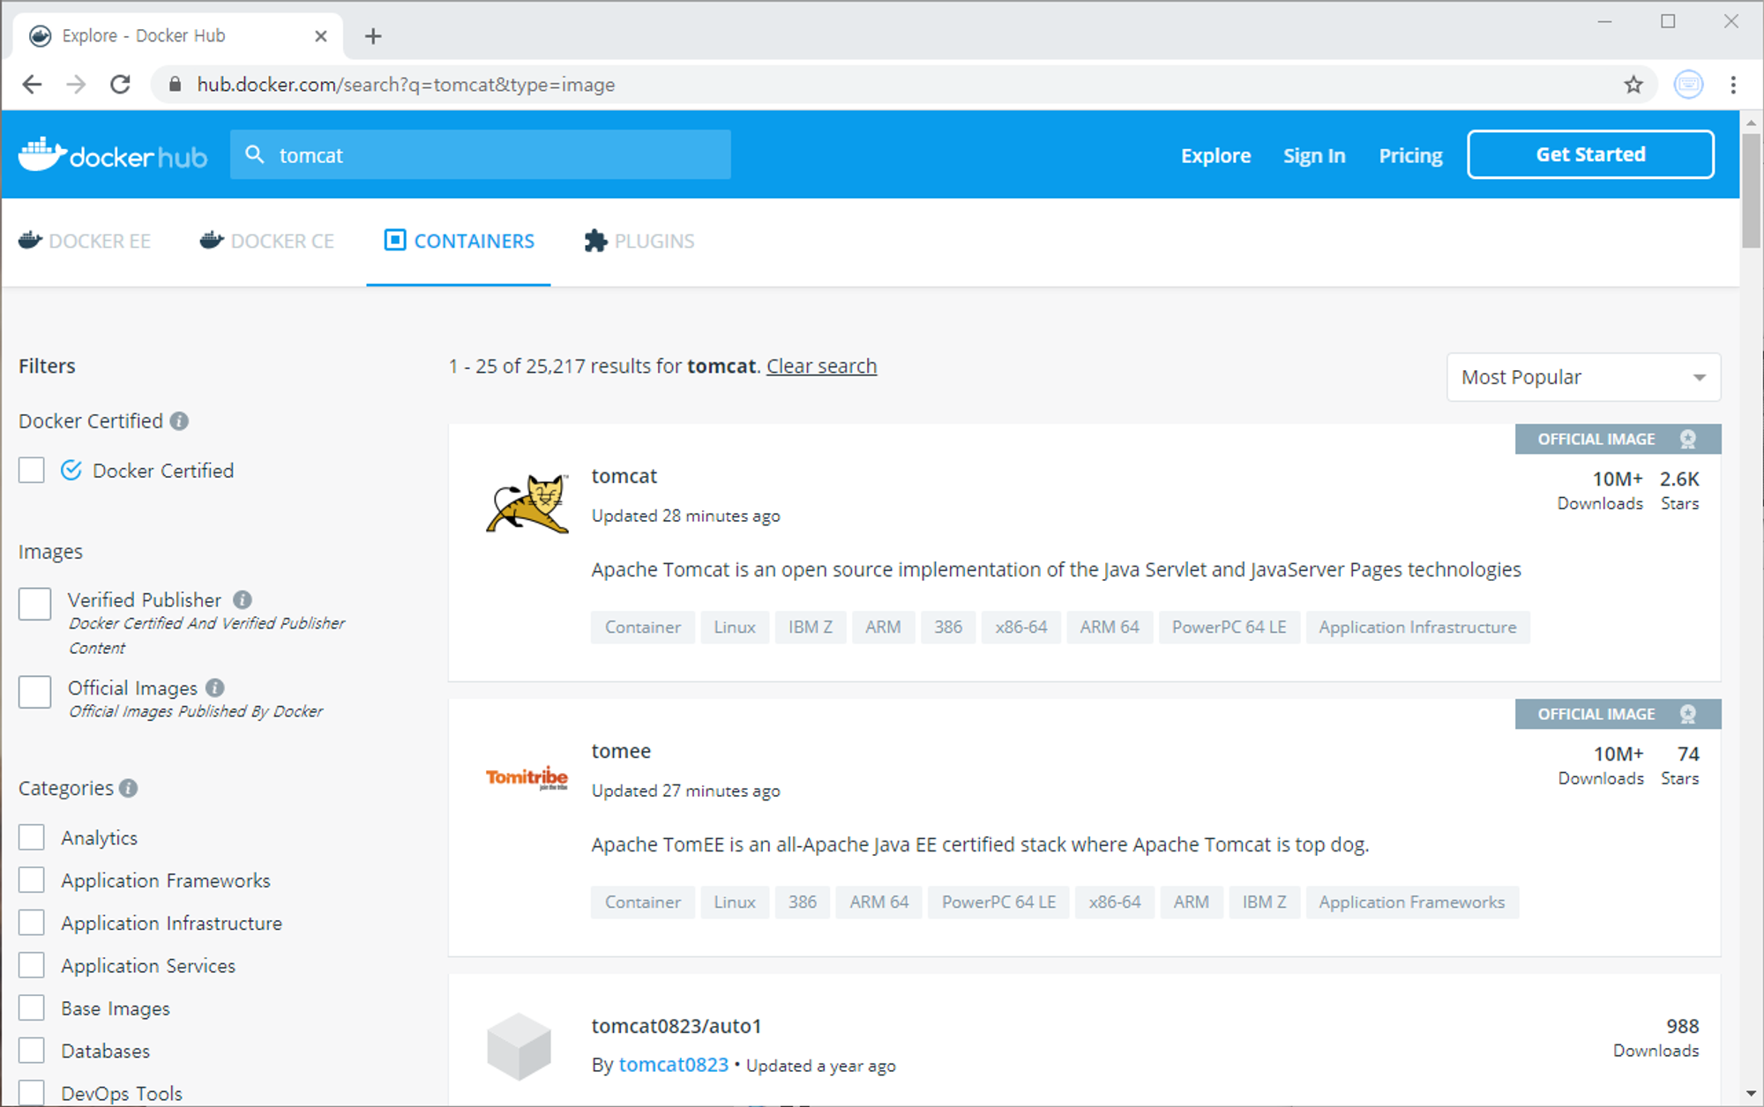This screenshot has height=1107, width=1764.
Task: Visit the tomcat0823 publisher profile link
Action: click(x=674, y=1065)
